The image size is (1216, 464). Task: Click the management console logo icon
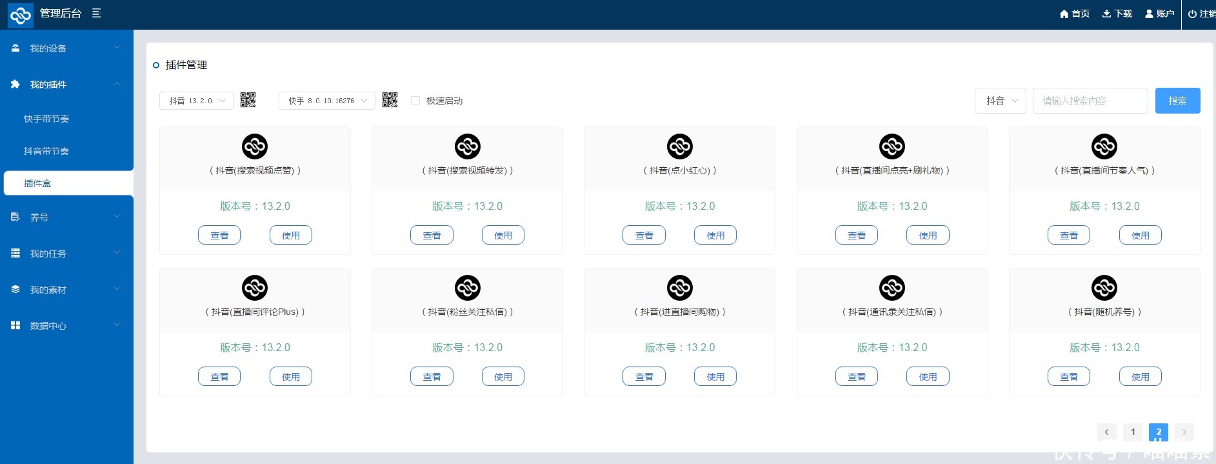[x=20, y=14]
